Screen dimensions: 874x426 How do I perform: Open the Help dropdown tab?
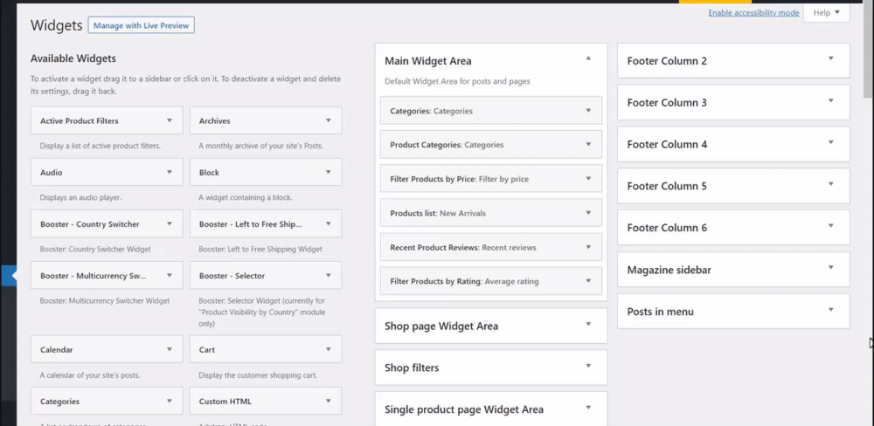(826, 13)
